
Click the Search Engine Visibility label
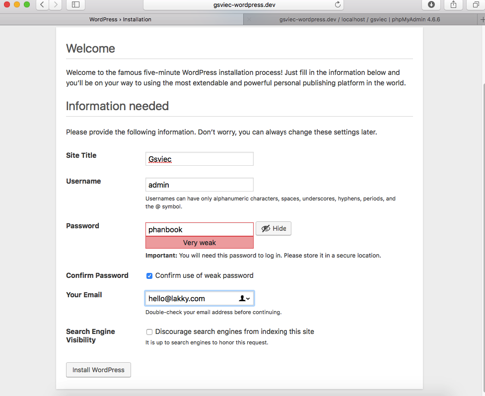(90, 336)
